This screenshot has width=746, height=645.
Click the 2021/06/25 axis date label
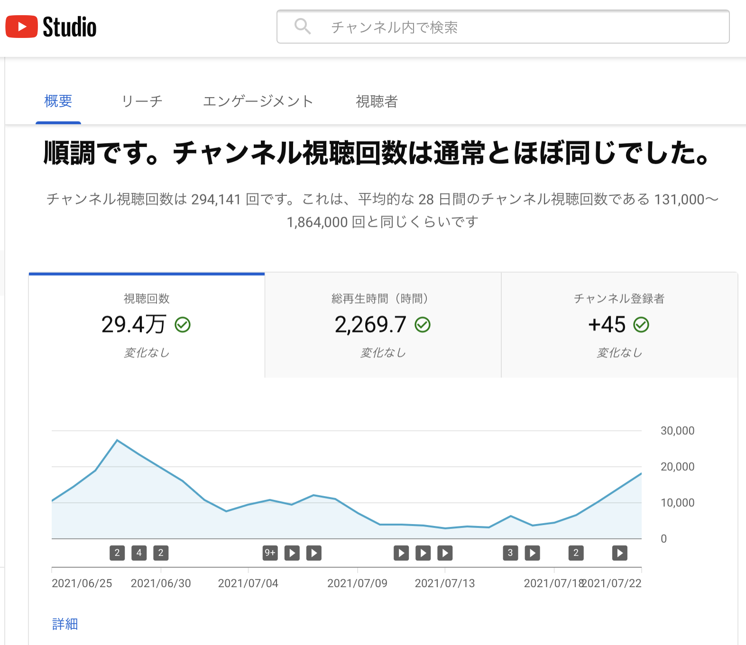point(82,583)
